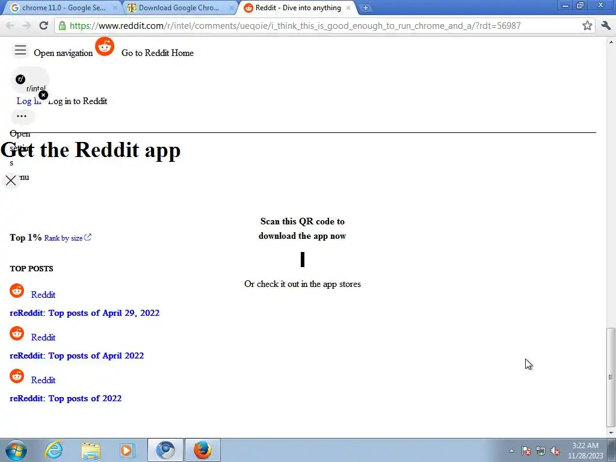Click the muted volume speaker tray icon
Screen dimensions: 616x462
555,451
